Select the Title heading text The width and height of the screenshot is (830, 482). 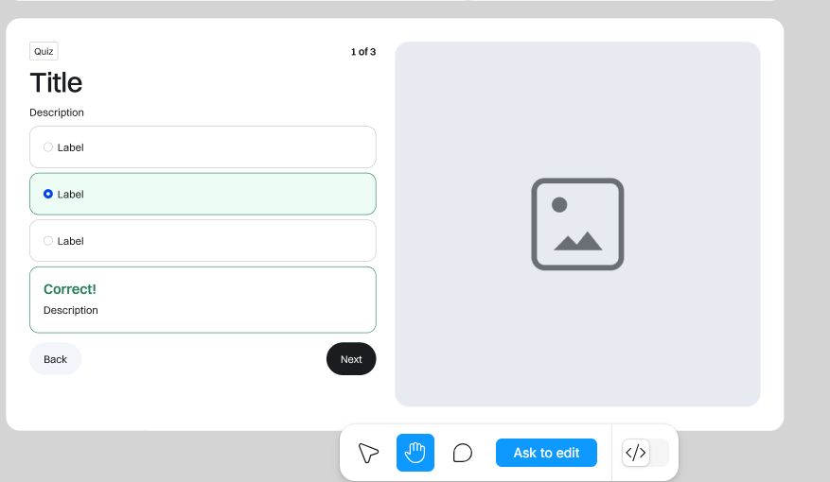click(56, 83)
